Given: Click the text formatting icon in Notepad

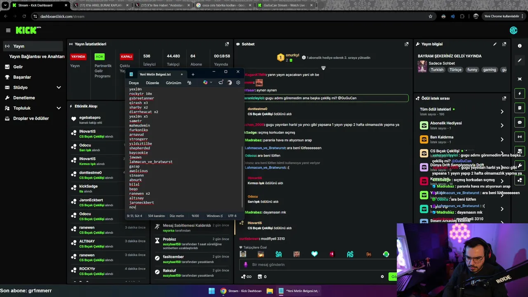Looking at the screenshot, I should point(189,82).
